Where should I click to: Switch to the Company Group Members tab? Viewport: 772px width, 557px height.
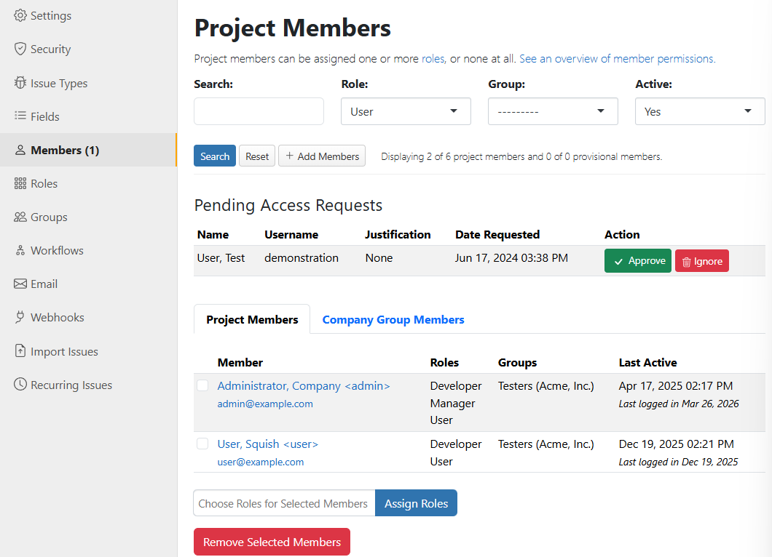(393, 319)
